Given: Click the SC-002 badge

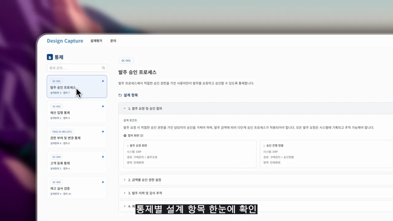Looking at the screenshot, I should (x=56, y=107).
